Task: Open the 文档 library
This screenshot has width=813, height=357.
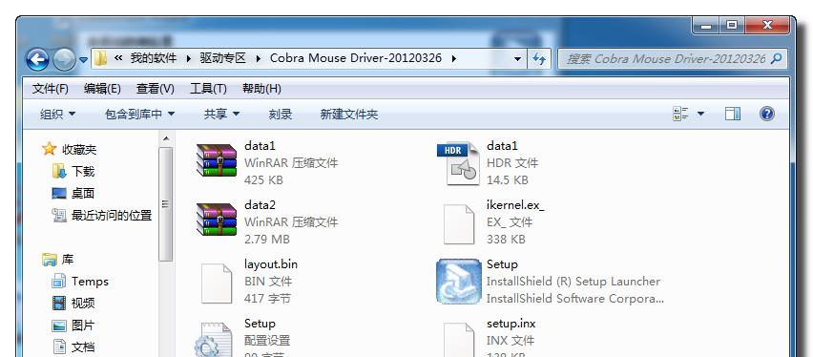Action: tap(83, 347)
